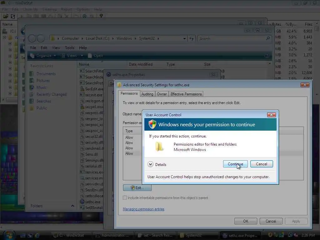Open Searches in Favorite Links
Screen dimensions: 320x240
pos(43,101)
